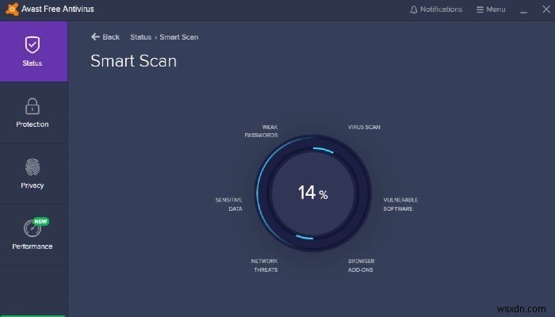Open the Performance section
This screenshot has width=555, height=317.
[x=33, y=235]
